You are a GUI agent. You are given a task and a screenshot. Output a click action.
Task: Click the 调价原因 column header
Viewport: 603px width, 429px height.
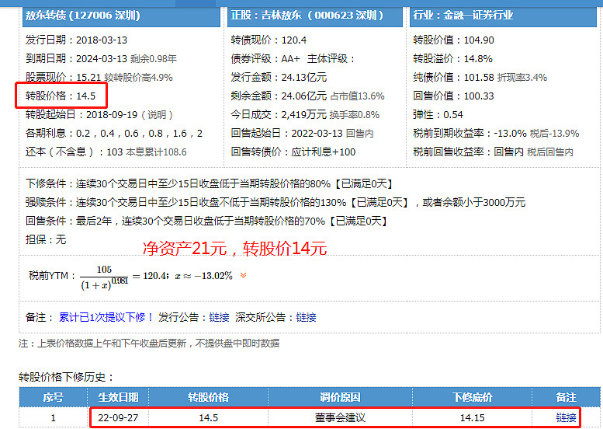(340, 397)
